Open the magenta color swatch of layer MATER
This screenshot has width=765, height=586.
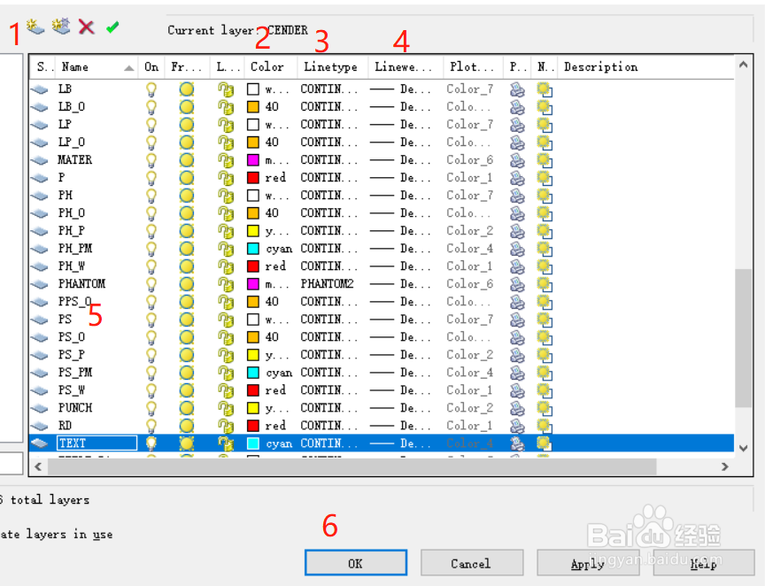252,160
